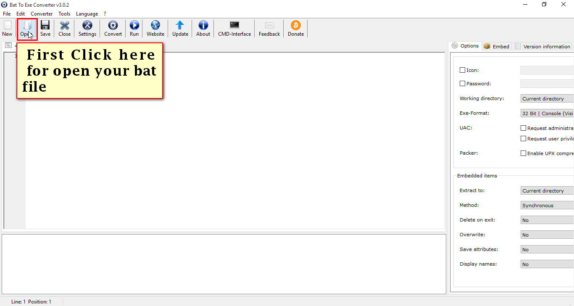The image size is (574, 306).
Task: Click the Bat To Exe Converter title bar icon
Action: tap(5, 5)
